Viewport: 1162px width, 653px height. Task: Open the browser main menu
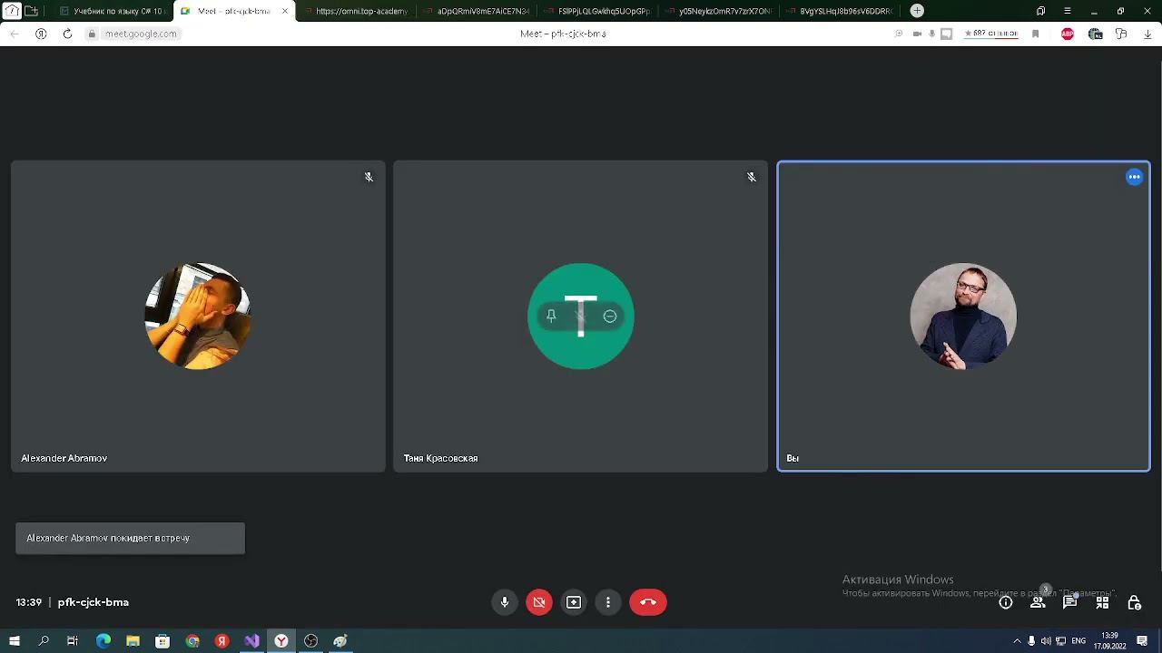(1068, 11)
